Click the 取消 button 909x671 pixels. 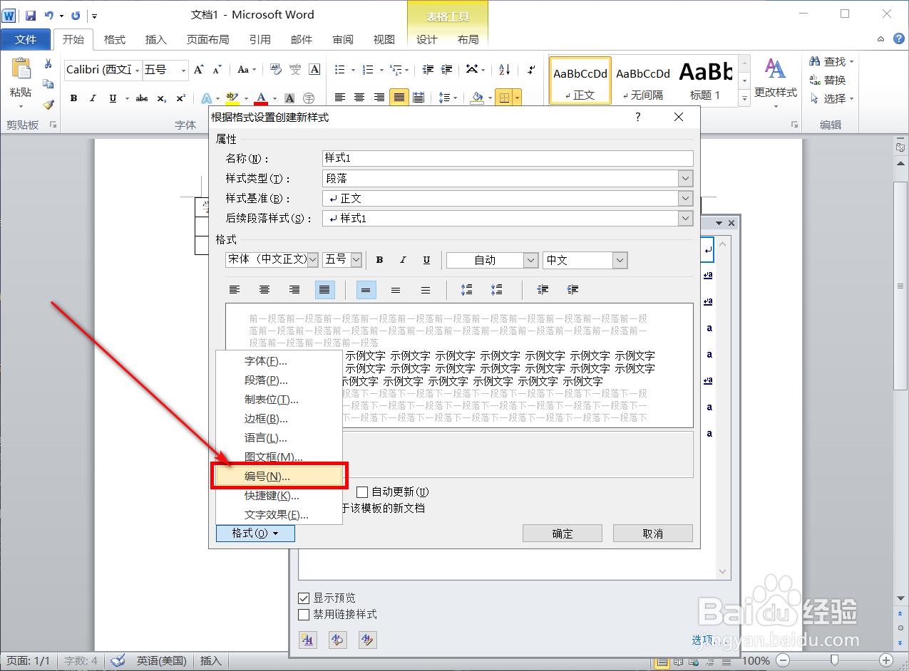653,534
